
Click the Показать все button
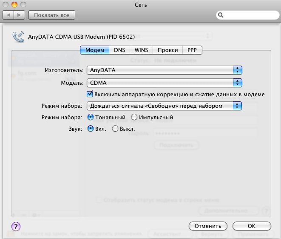pos(51,15)
